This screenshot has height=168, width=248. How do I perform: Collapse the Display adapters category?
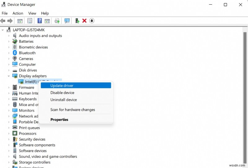(9, 76)
